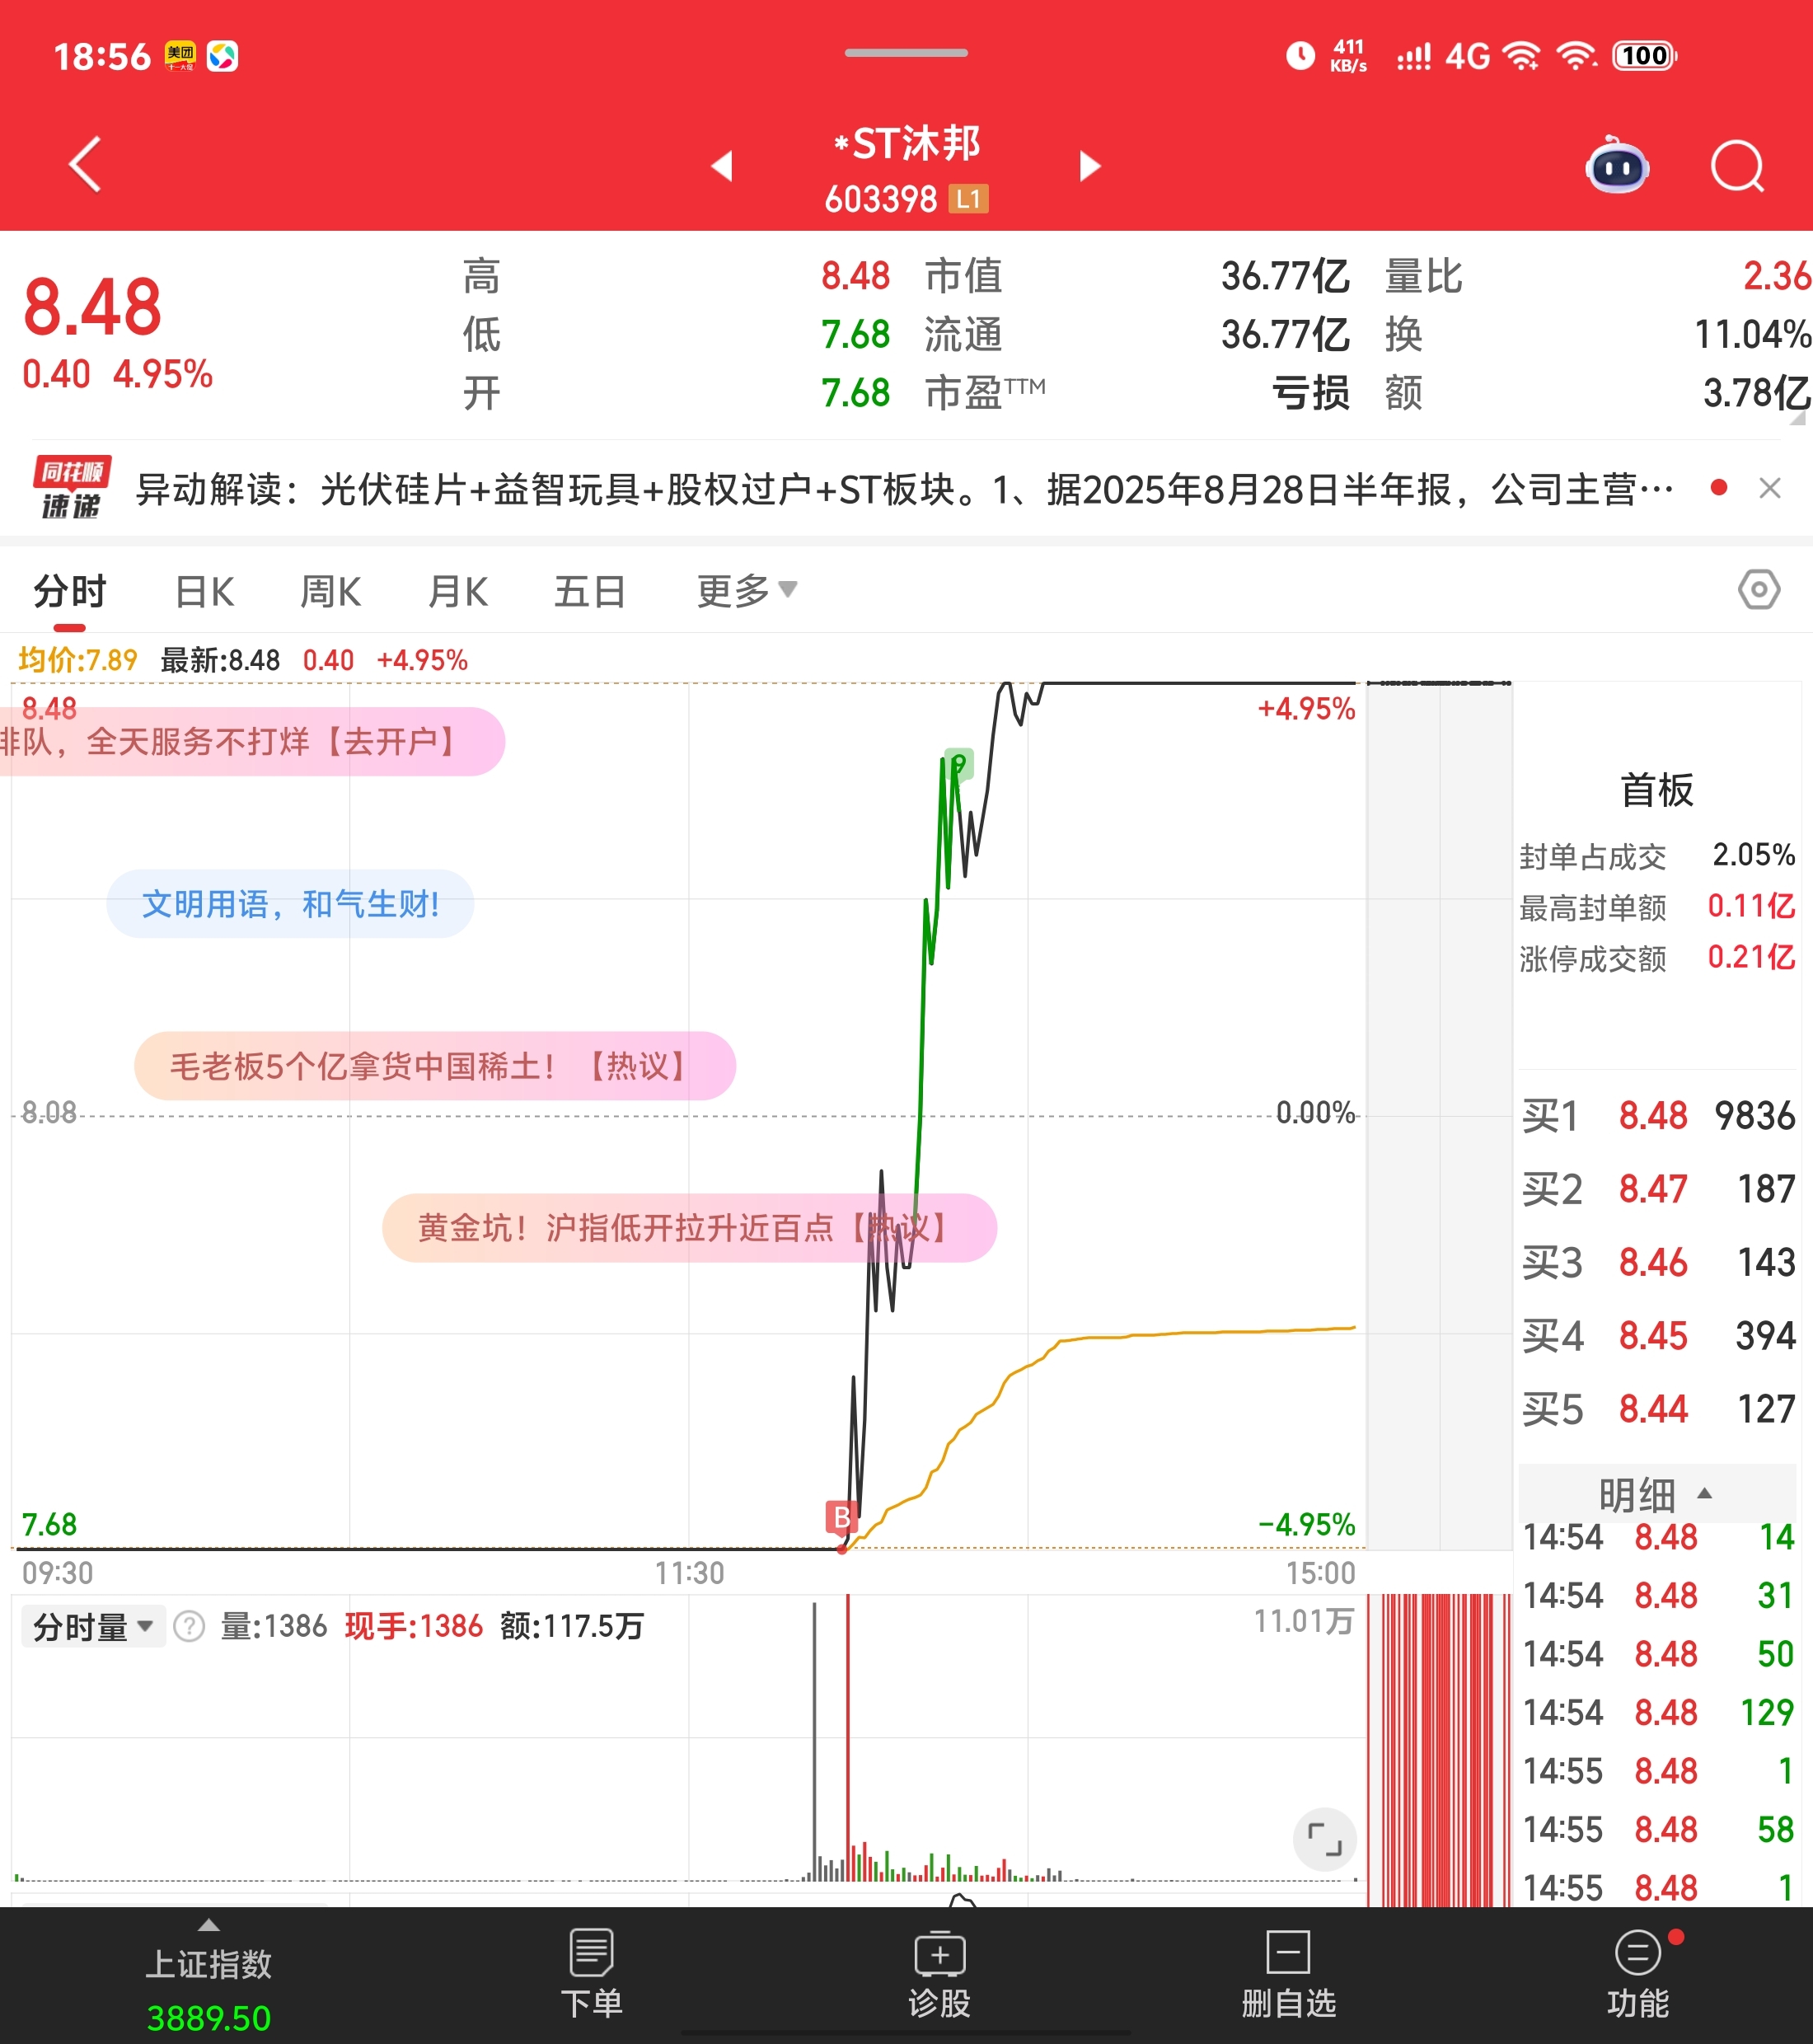Open chart settings hexagon icon
This screenshot has height=2044, width=1813.
1758,589
